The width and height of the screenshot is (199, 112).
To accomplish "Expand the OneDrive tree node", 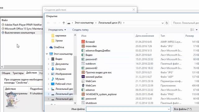I will click(47, 47).
